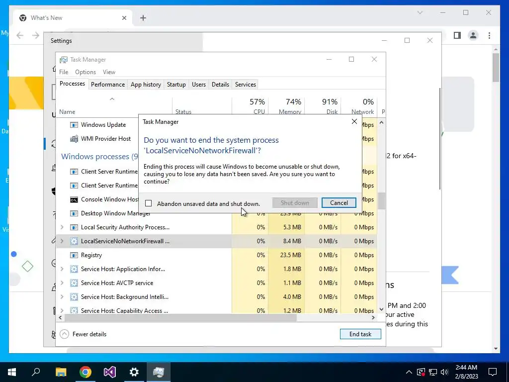The width and height of the screenshot is (509, 382).
Task: Expand Service Host: Application Information row
Action: tap(62, 269)
